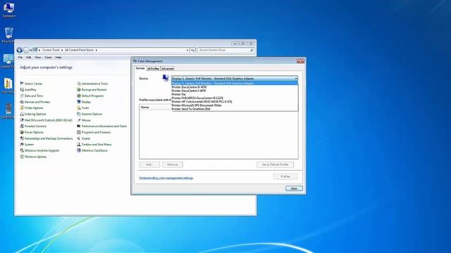Open RemoteApp and Desktop Connections icon

tap(22, 138)
